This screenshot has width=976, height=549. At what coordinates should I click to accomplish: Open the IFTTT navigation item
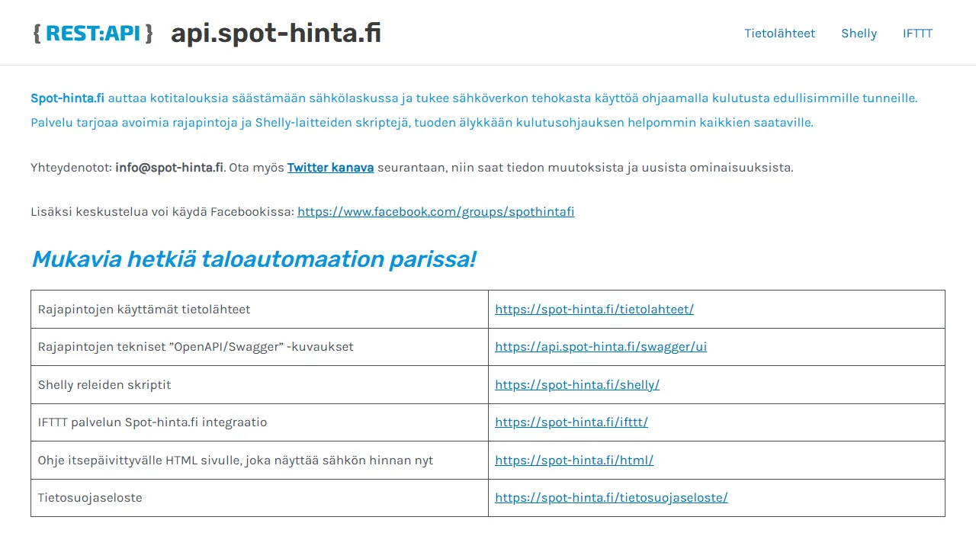[x=917, y=33]
